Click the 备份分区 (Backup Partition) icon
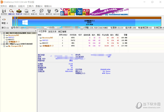 coord(57,11)
